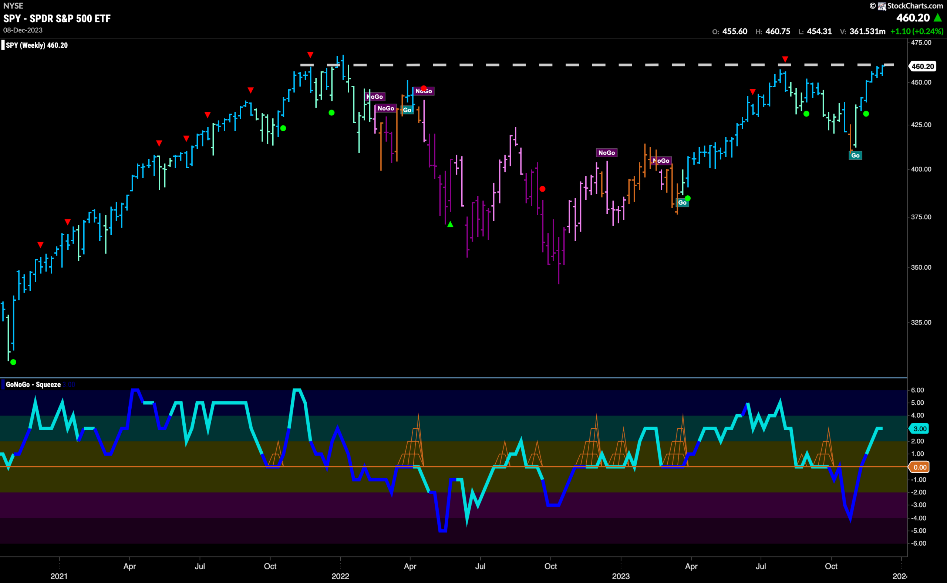Click the 2022 year label on the time axis
The image size is (947, 583).
340,576
